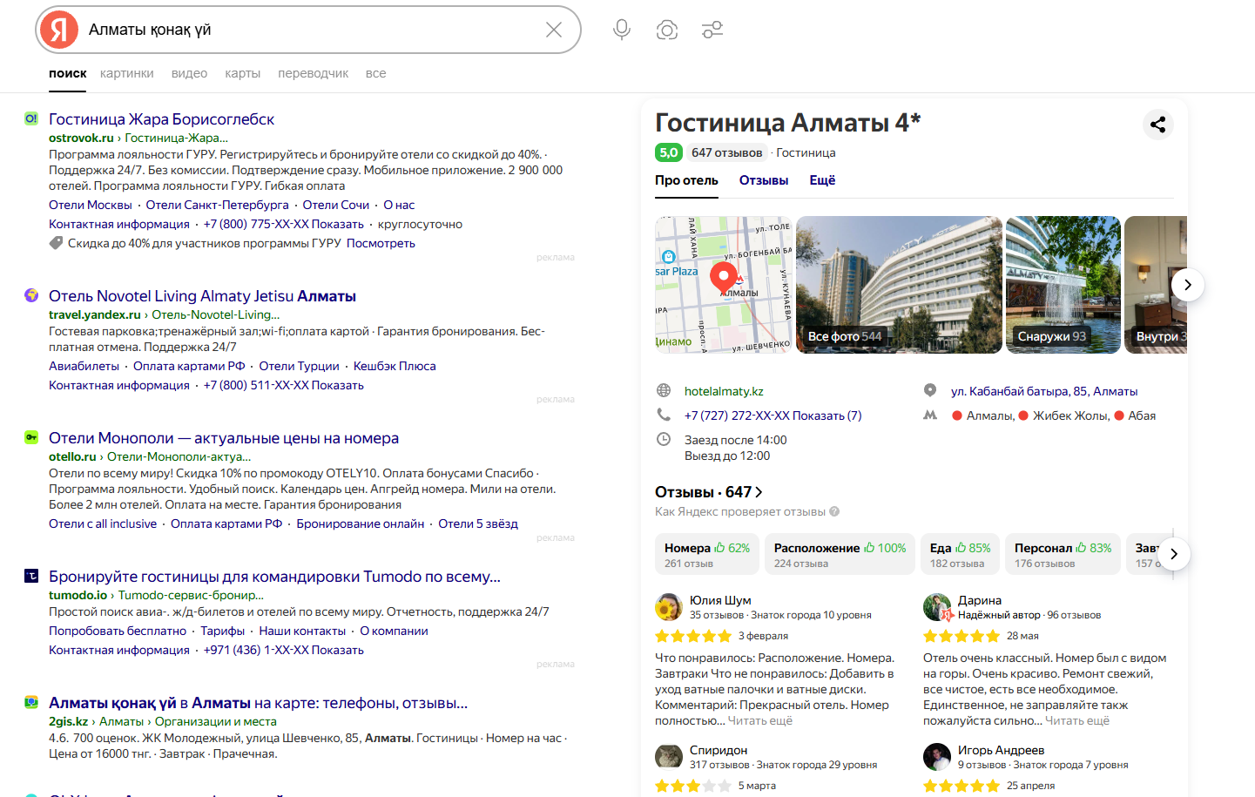This screenshot has height=797, width=1255.
Task: Open the переводчик tab
Action: click(314, 73)
